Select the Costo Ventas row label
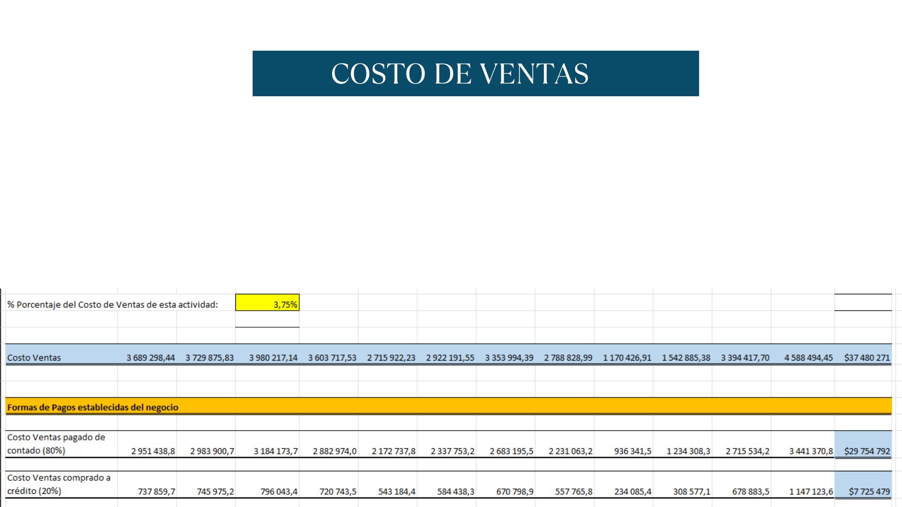 click(34, 358)
